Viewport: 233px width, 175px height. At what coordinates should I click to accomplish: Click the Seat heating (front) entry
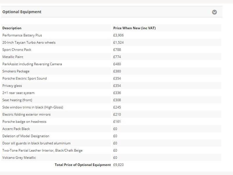click(17, 100)
